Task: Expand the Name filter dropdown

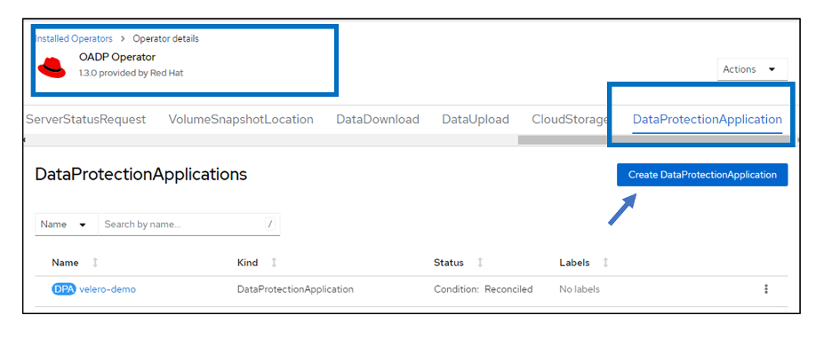Action: click(x=67, y=224)
